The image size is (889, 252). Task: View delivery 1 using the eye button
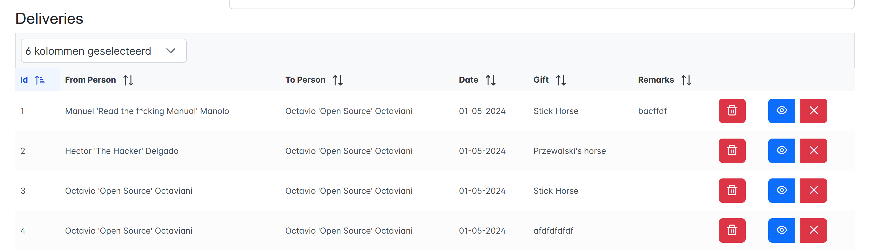(x=781, y=111)
